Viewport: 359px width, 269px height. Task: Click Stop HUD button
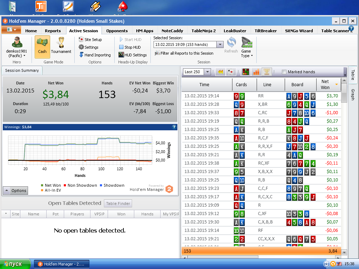(x=130, y=47)
